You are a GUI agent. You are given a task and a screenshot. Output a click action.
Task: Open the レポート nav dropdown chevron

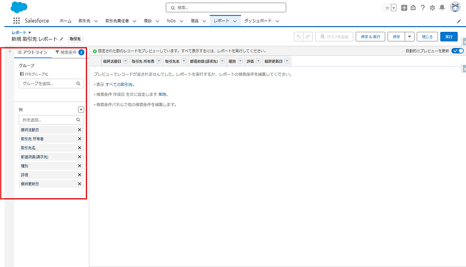tap(235, 21)
